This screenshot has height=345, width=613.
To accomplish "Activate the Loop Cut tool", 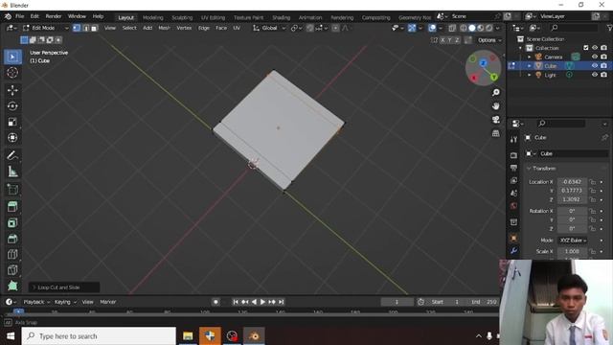I will click(12, 254).
